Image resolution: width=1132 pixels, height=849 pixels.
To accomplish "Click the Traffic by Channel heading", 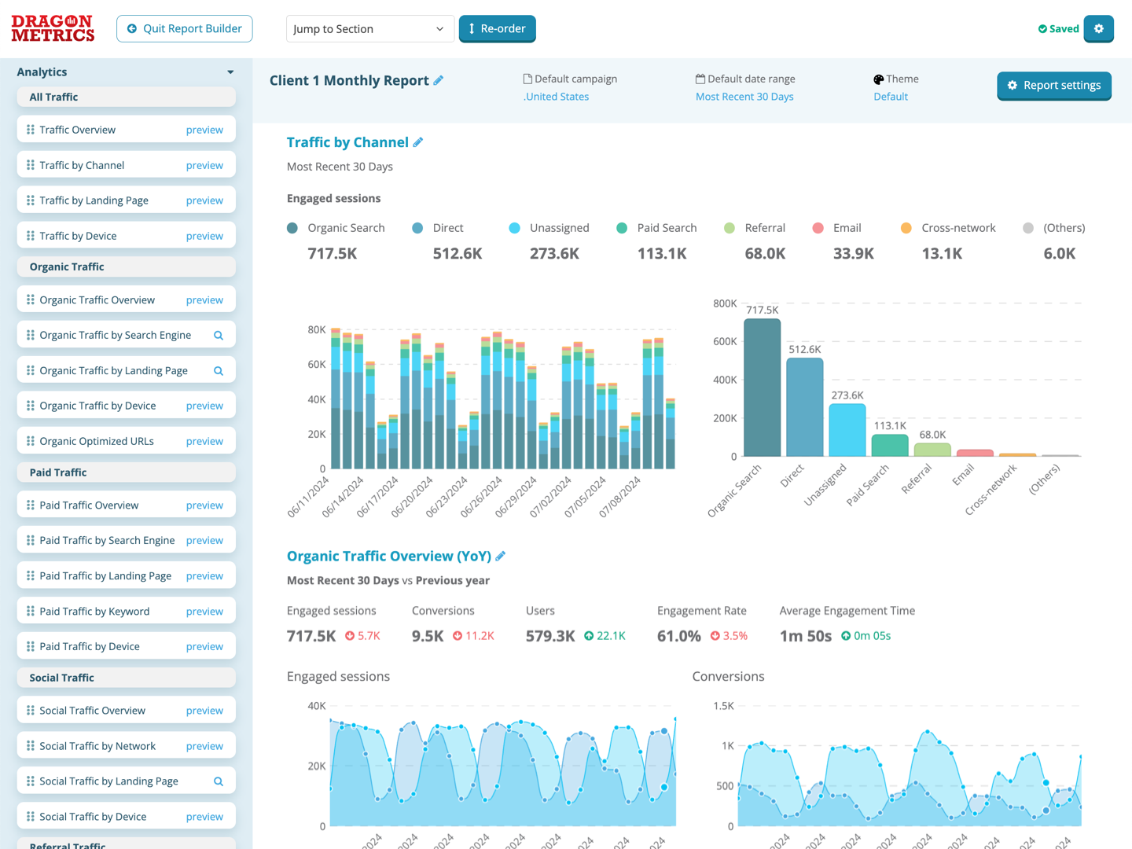I will (347, 142).
